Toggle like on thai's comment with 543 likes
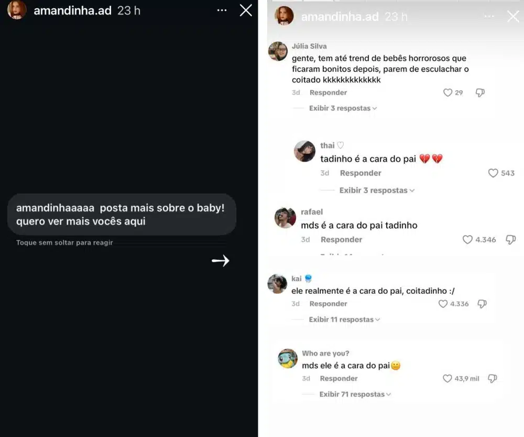The width and height of the screenshot is (524, 437). pyautogui.click(x=493, y=173)
